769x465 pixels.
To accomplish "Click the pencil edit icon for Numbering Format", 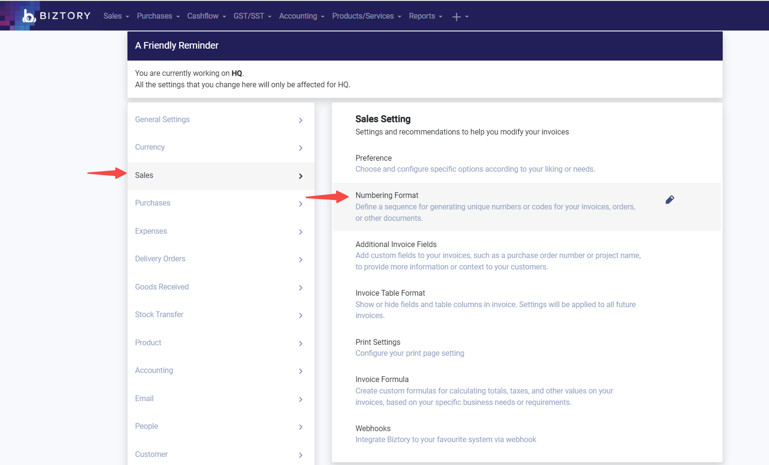I will (x=670, y=200).
